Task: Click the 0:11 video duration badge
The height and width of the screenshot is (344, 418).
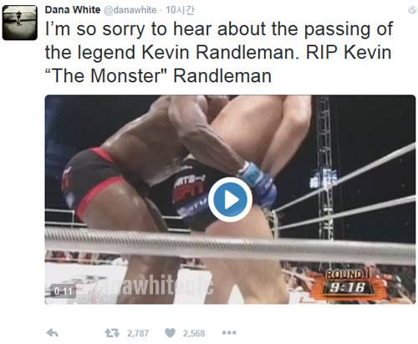Action: (x=64, y=291)
